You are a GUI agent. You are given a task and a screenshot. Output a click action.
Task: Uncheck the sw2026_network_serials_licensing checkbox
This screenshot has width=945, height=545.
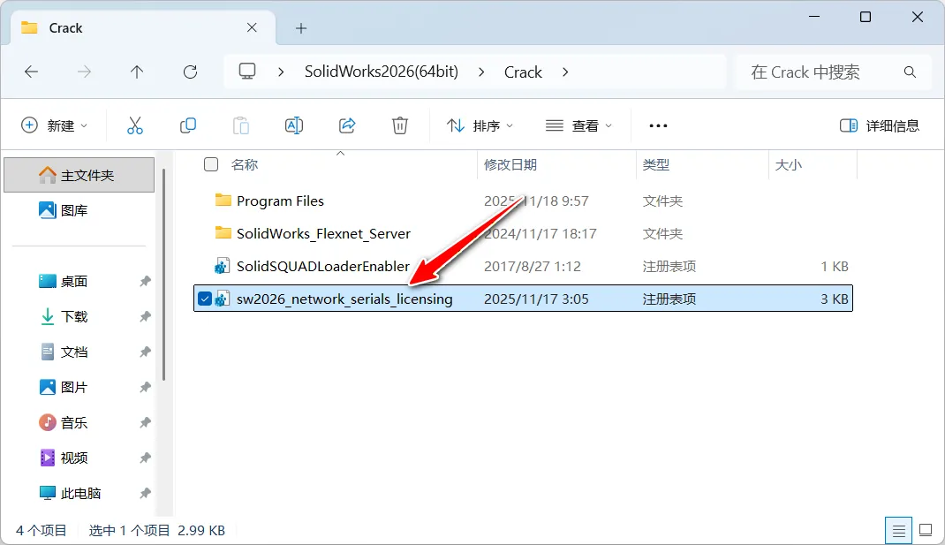[x=205, y=299]
